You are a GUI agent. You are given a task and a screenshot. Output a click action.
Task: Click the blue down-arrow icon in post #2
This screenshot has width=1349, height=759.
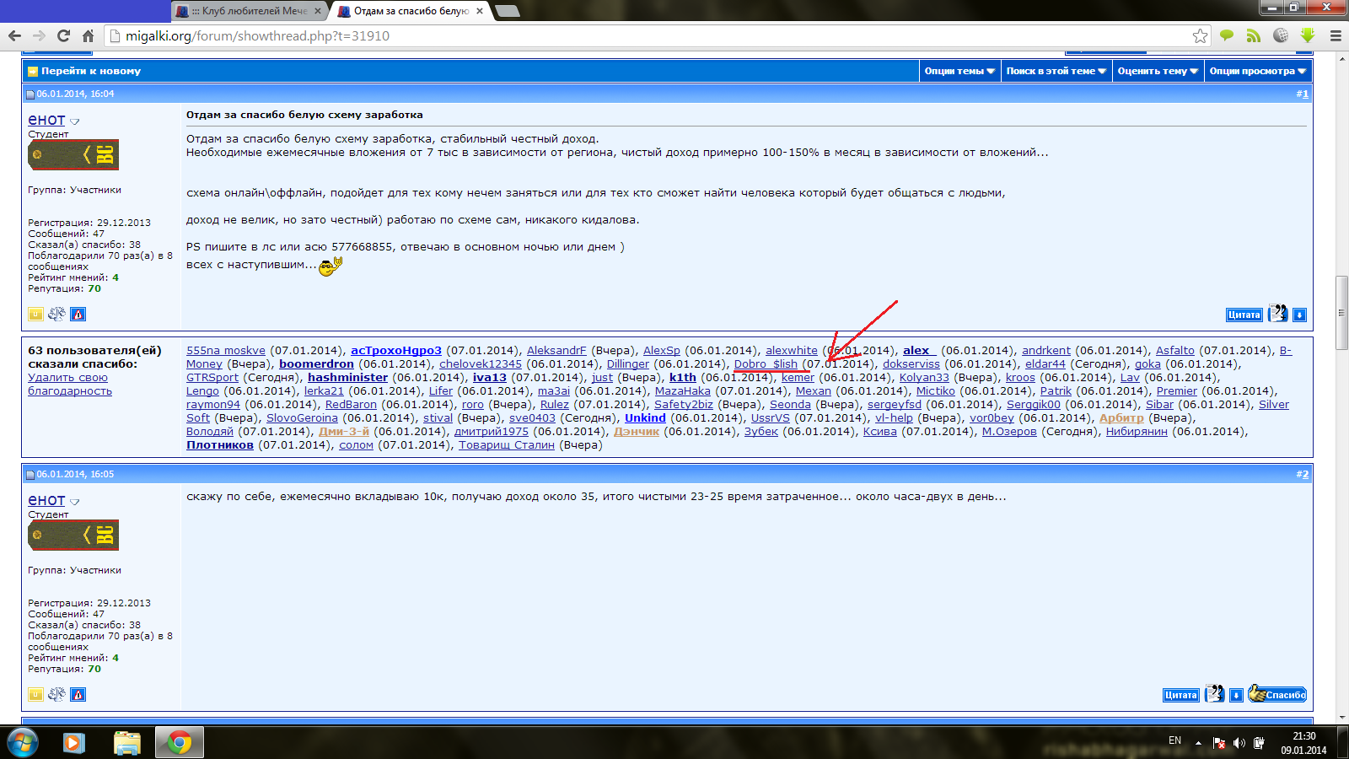click(x=1236, y=695)
